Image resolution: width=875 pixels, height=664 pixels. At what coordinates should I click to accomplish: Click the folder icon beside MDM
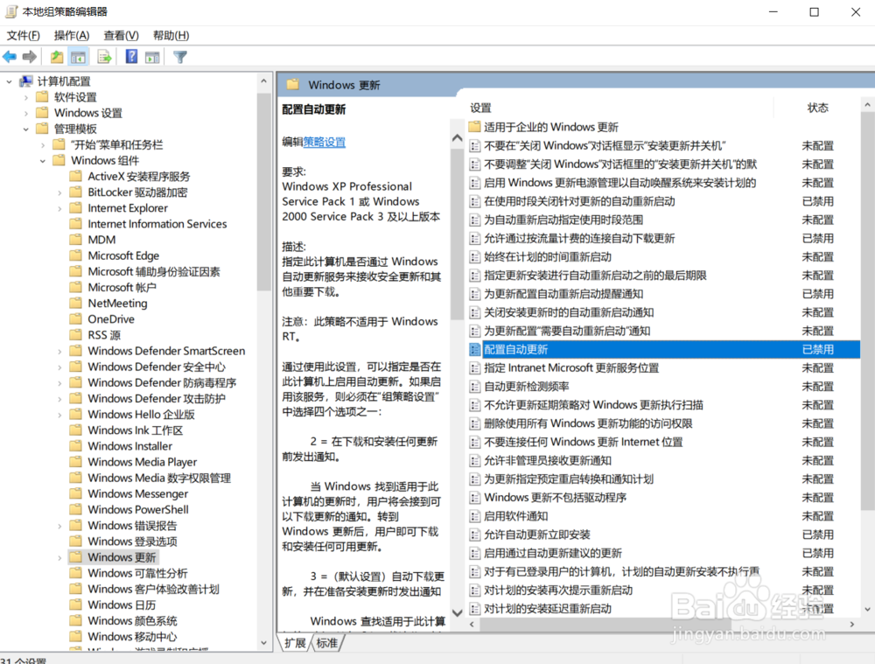point(75,240)
